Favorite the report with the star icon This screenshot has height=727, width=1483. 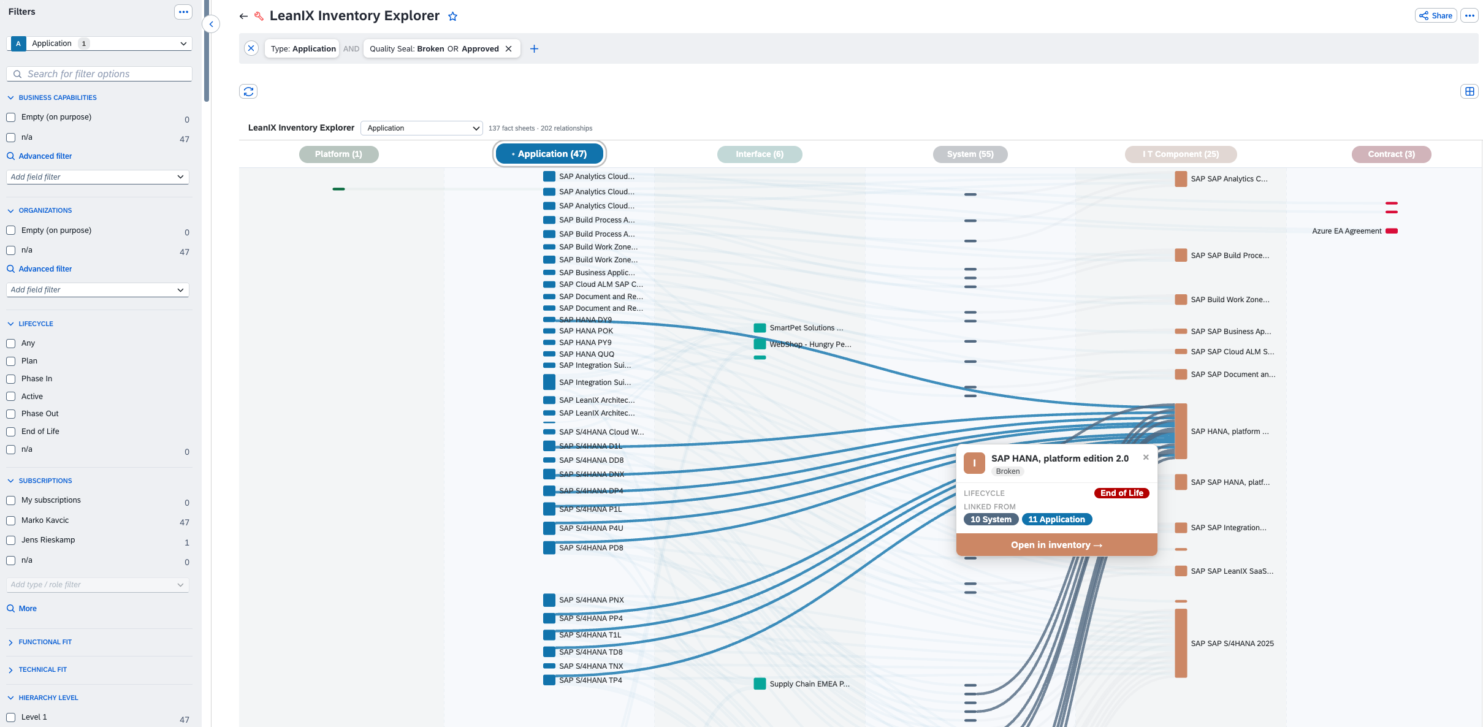tap(452, 17)
